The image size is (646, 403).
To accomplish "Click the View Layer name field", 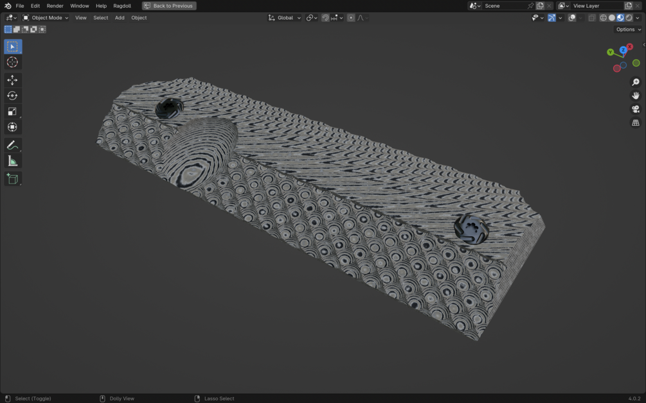I will (597, 6).
